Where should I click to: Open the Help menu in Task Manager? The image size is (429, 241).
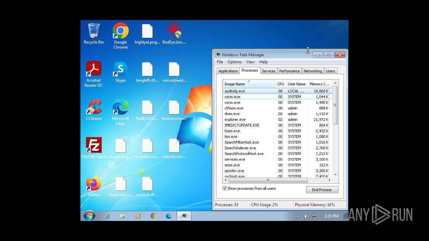point(263,62)
